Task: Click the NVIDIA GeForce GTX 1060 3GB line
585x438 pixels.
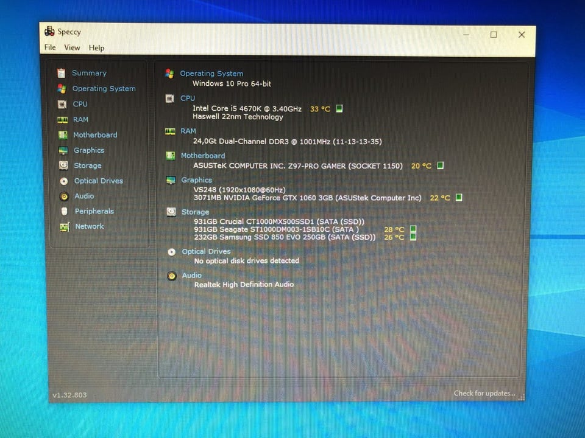Action: pyautogui.click(x=307, y=198)
